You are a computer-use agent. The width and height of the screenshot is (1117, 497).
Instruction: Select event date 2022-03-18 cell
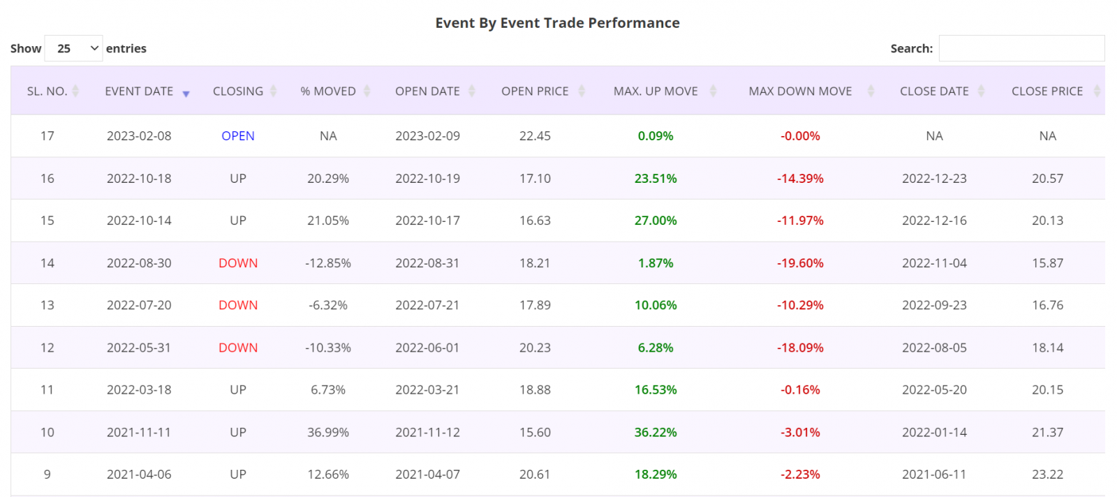tap(139, 390)
